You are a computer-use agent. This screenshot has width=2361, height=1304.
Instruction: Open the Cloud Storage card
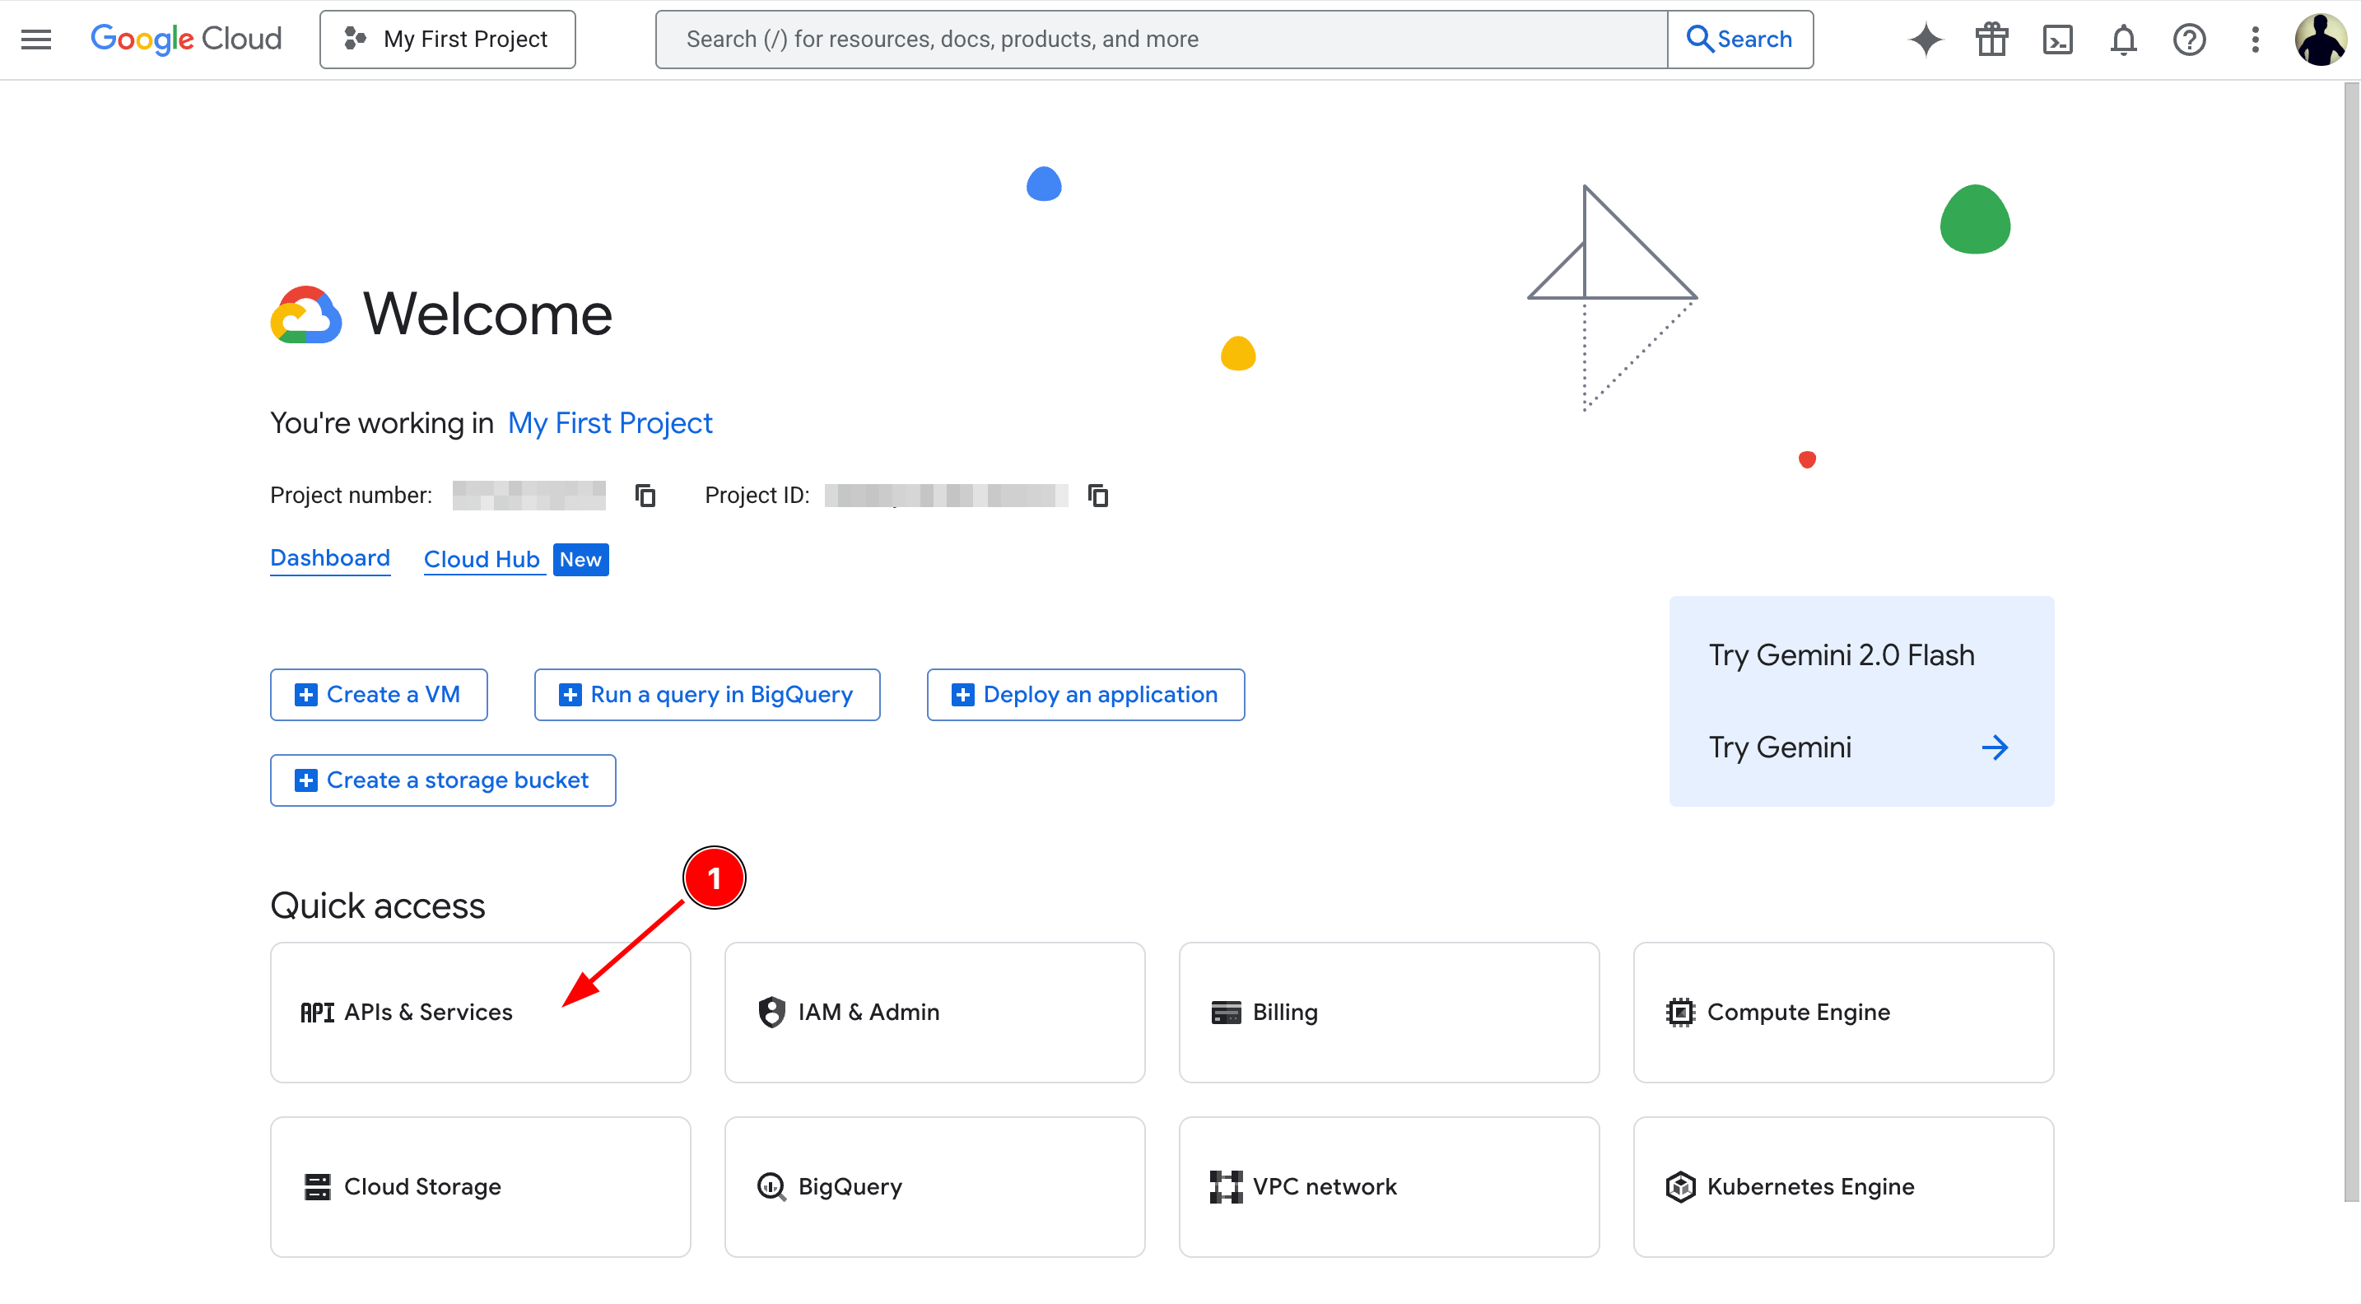point(480,1187)
